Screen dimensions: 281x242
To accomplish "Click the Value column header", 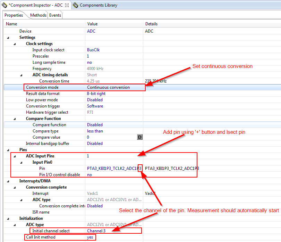I will 92,24.
